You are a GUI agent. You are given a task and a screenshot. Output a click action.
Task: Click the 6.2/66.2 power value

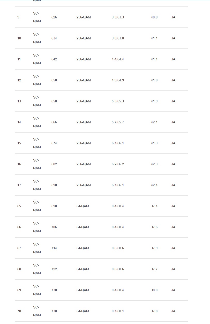coord(118,164)
